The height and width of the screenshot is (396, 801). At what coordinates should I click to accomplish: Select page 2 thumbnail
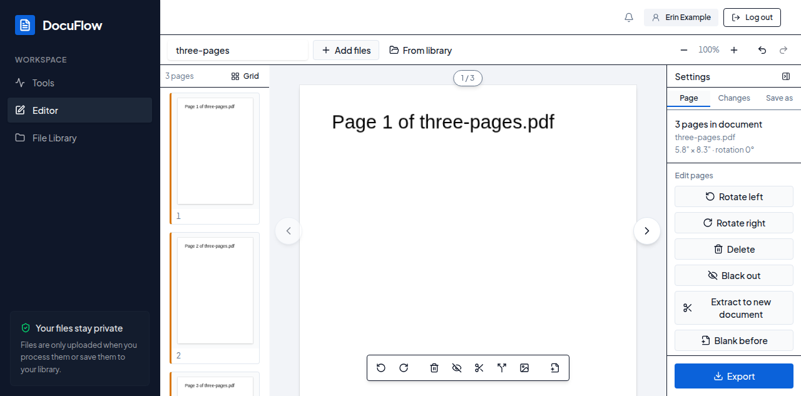tap(215, 298)
